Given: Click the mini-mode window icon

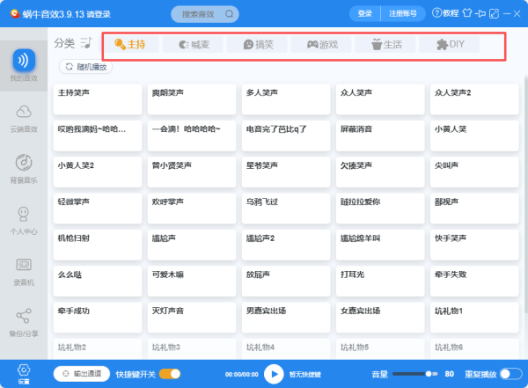Looking at the screenshot, I should pyautogui.click(x=494, y=14).
